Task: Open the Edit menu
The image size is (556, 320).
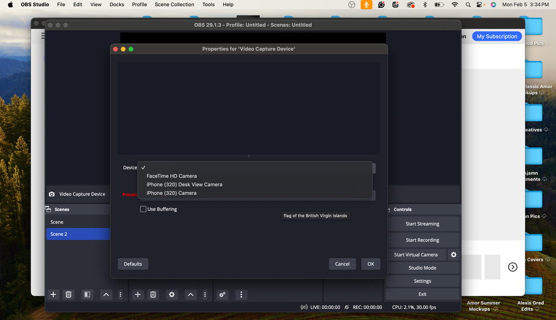Action: (77, 4)
